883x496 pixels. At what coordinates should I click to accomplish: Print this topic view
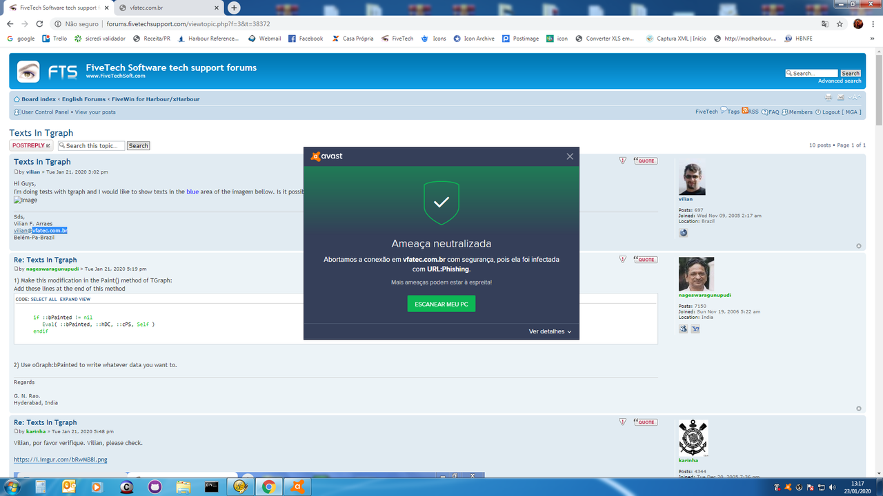point(829,98)
